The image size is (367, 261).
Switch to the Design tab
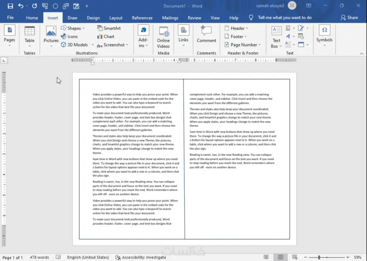(x=93, y=18)
